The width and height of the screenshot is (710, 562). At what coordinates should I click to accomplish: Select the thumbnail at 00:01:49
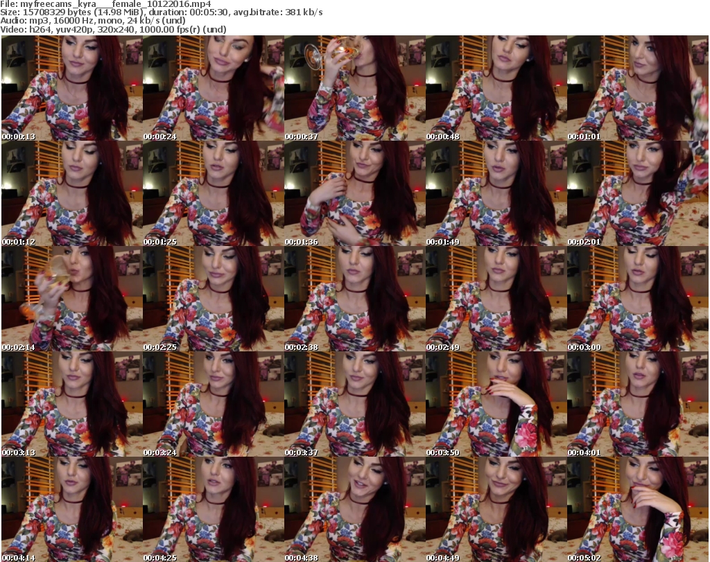point(496,193)
